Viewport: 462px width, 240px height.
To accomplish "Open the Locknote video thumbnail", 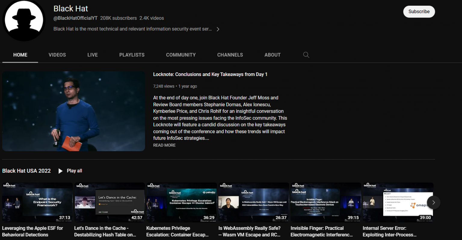I will click(x=73, y=111).
